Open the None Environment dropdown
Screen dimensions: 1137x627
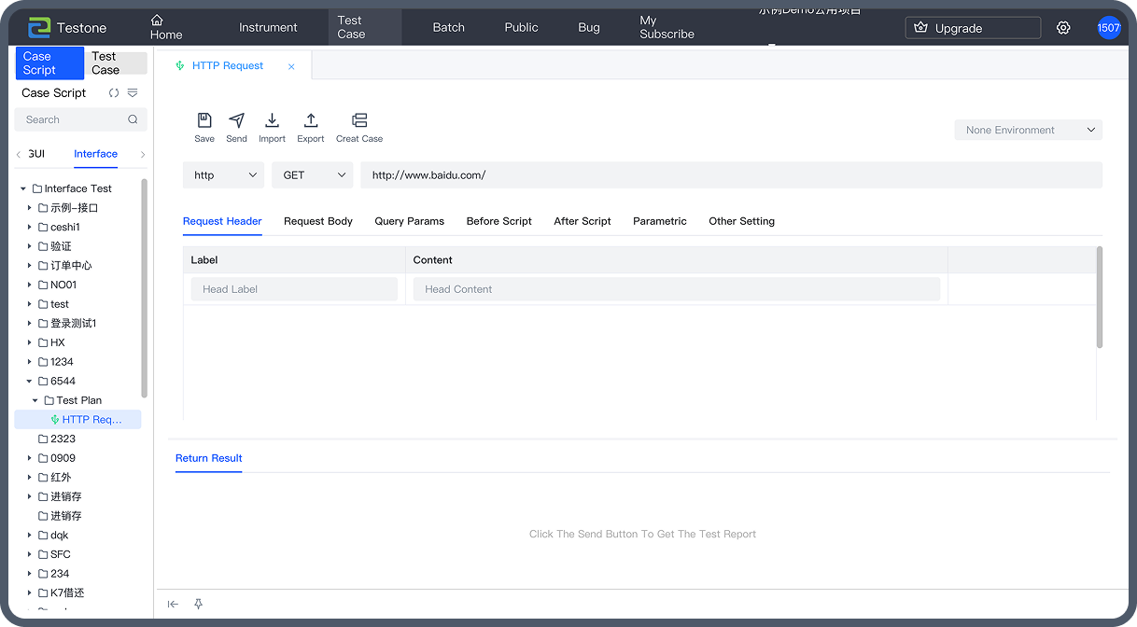click(1028, 131)
